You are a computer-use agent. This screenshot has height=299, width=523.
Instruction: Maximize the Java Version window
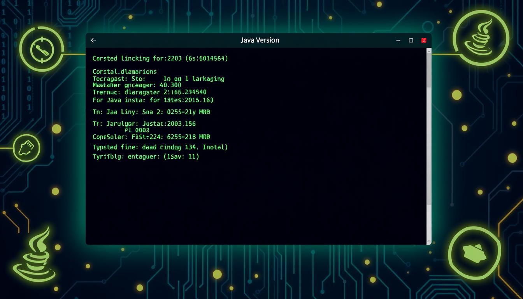click(x=411, y=40)
